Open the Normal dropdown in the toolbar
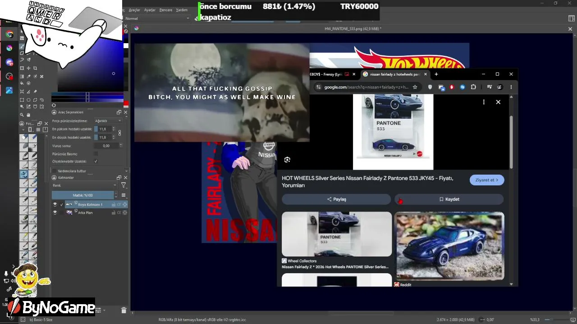The width and height of the screenshot is (577, 324). click(x=157, y=18)
